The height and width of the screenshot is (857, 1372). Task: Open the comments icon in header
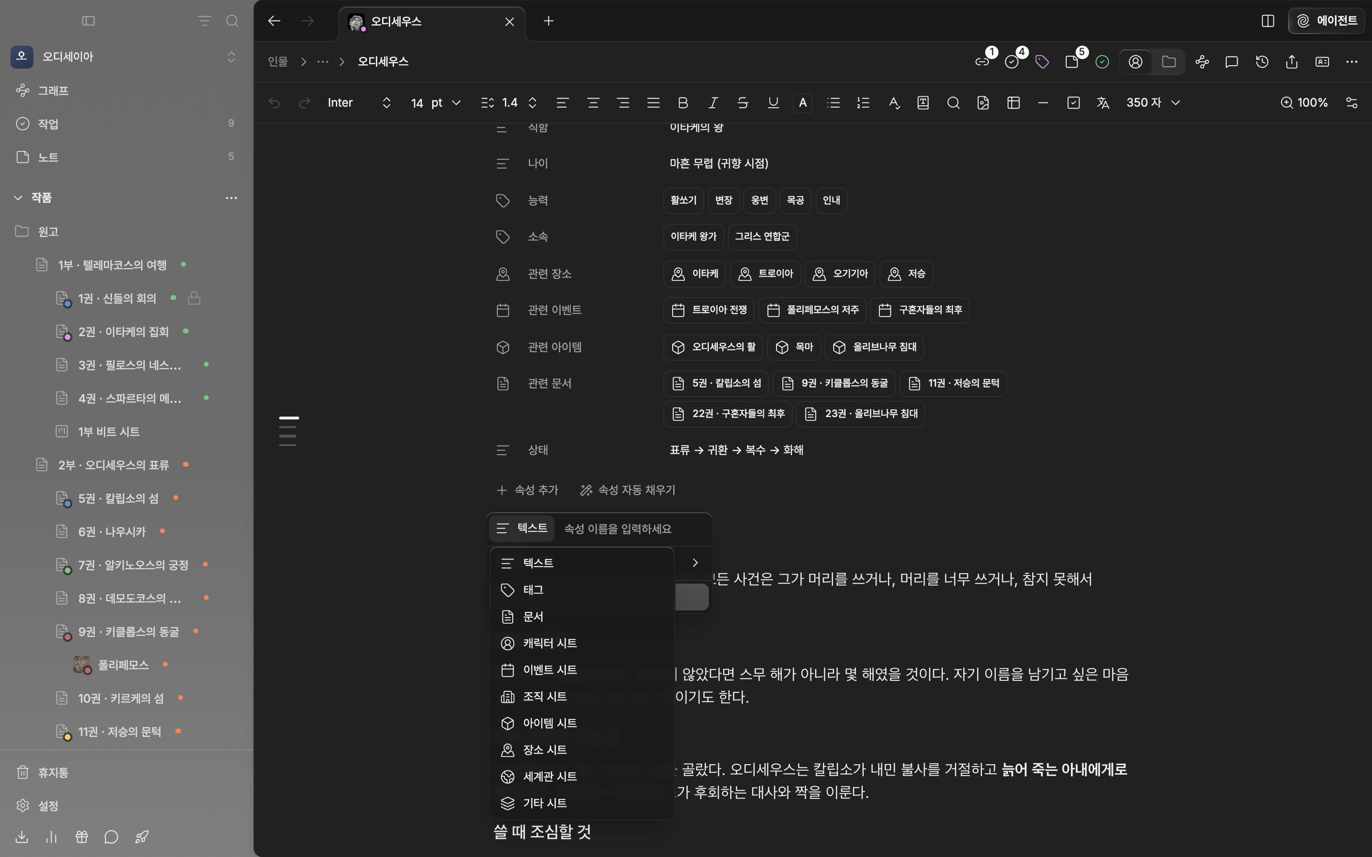coord(1231,62)
